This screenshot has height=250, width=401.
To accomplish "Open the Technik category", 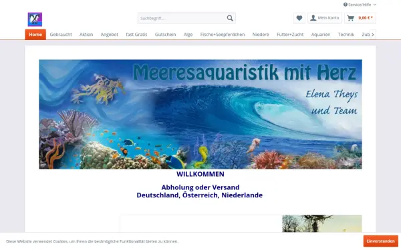I will pyautogui.click(x=346, y=35).
